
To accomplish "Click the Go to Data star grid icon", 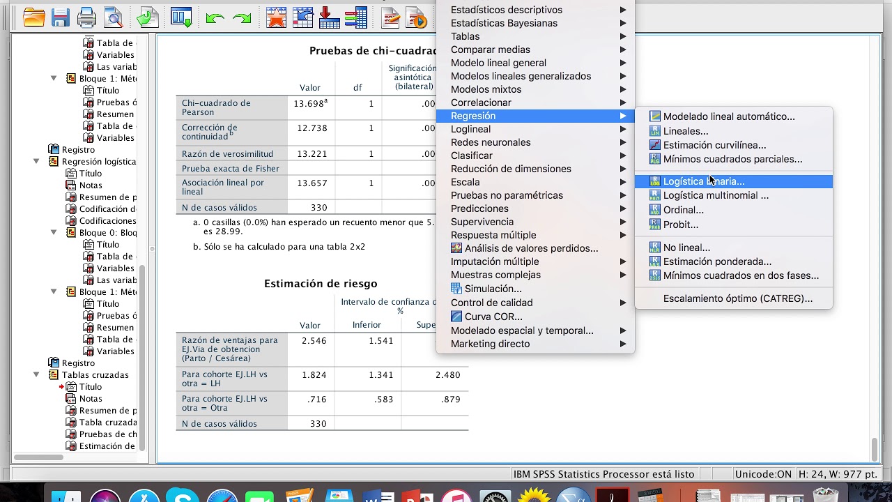I will pos(277,17).
